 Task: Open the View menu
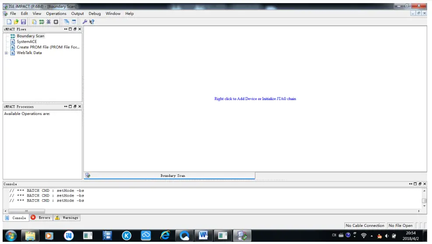(x=37, y=14)
